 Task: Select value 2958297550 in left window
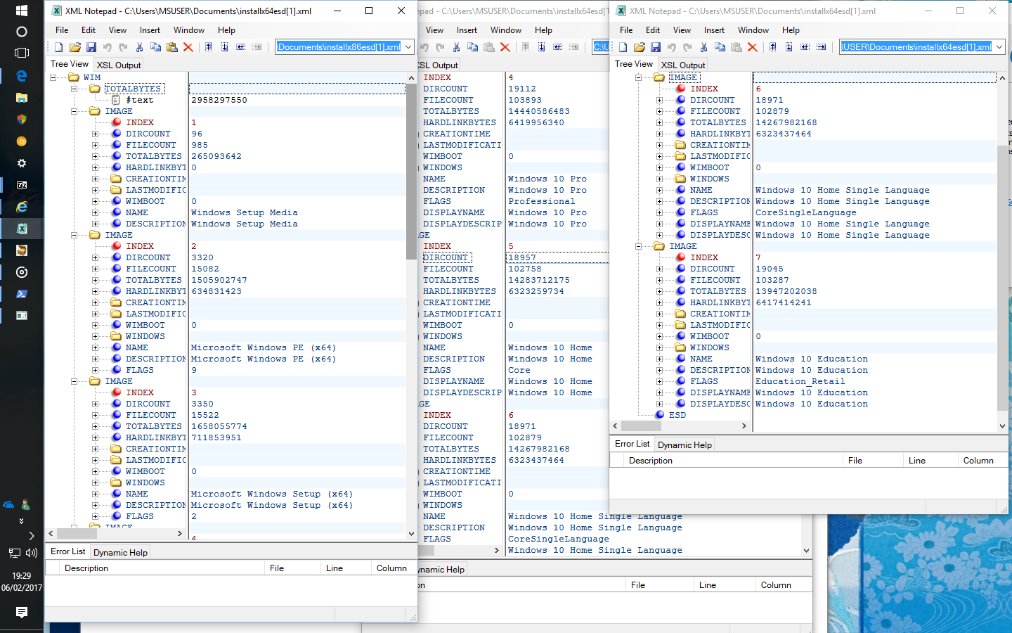[x=219, y=100]
